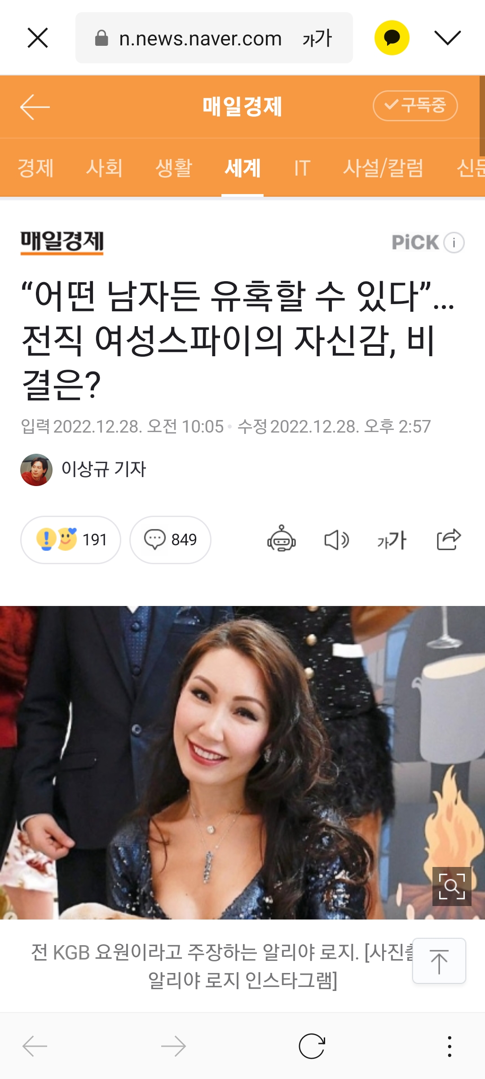Adjust article text size with 가가 icon

(392, 539)
